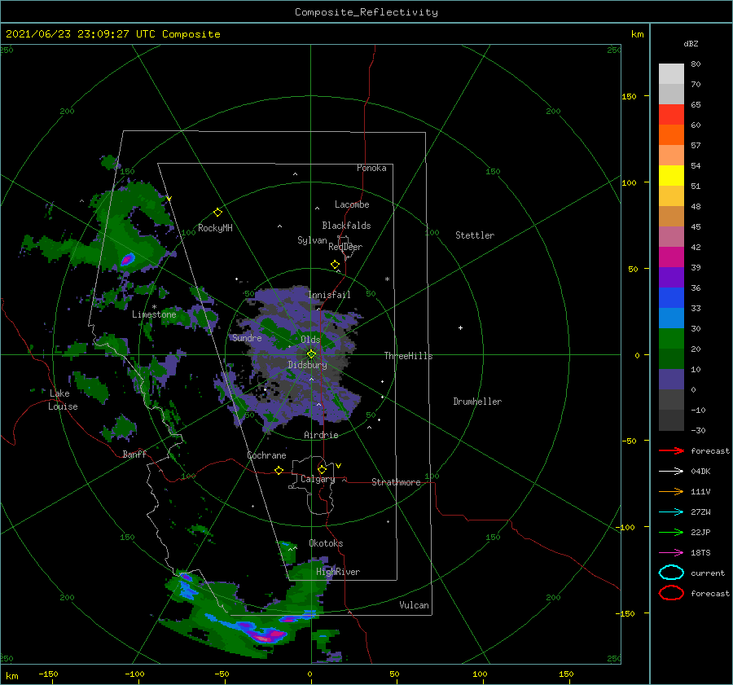Select the yellow diamond marker below RedDeer

336,265
